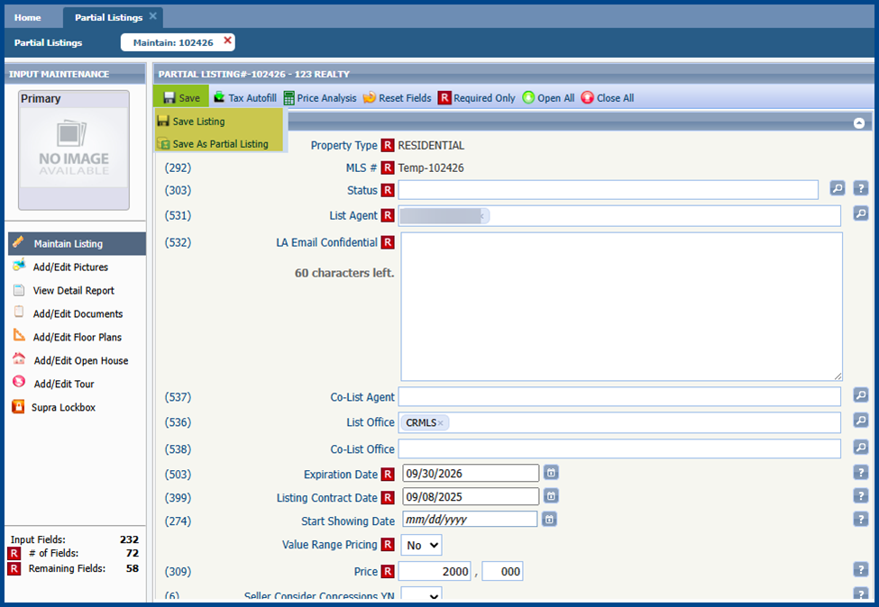Image resolution: width=879 pixels, height=607 pixels.
Task: Click the Reset Fields icon
Action: [370, 98]
